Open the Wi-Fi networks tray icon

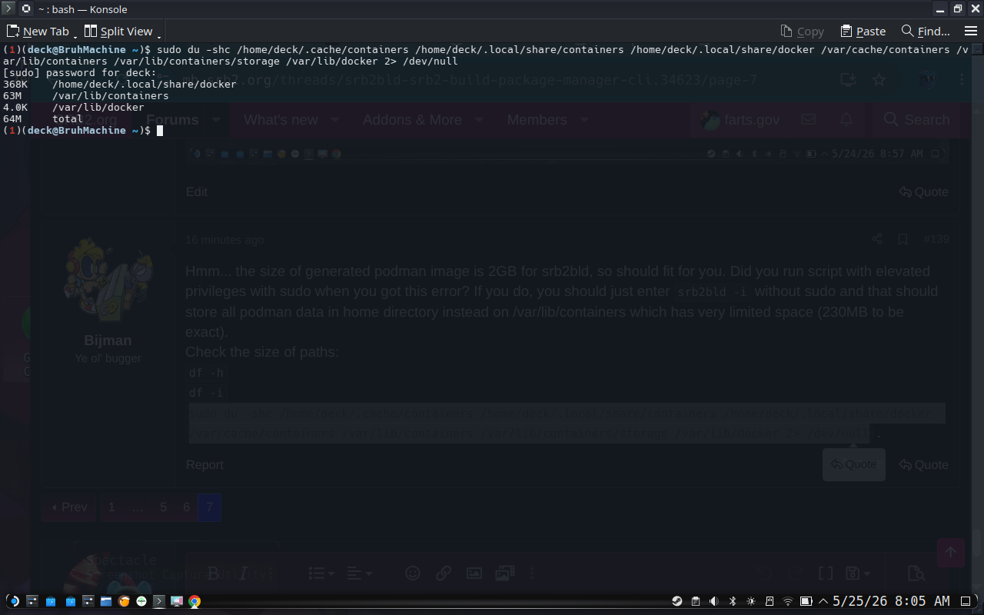click(x=787, y=601)
